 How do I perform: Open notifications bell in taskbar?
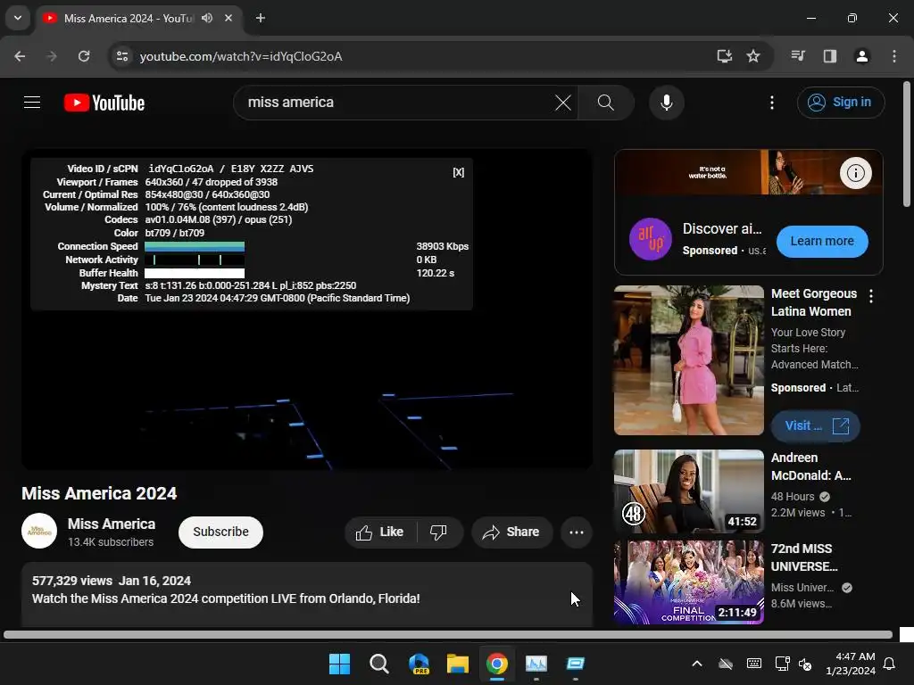[x=890, y=664]
